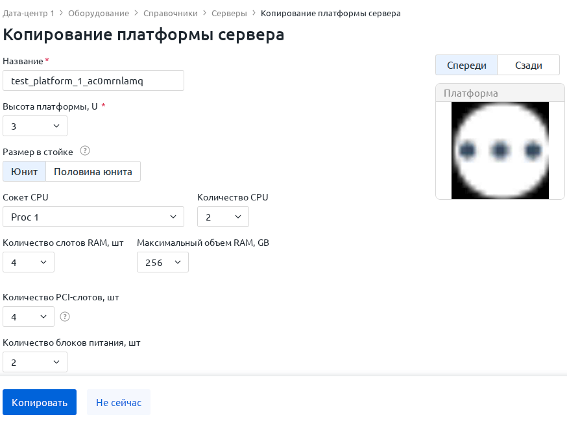
Task: Click the Количество блоков питания, шт label
Action: coord(71,343)
